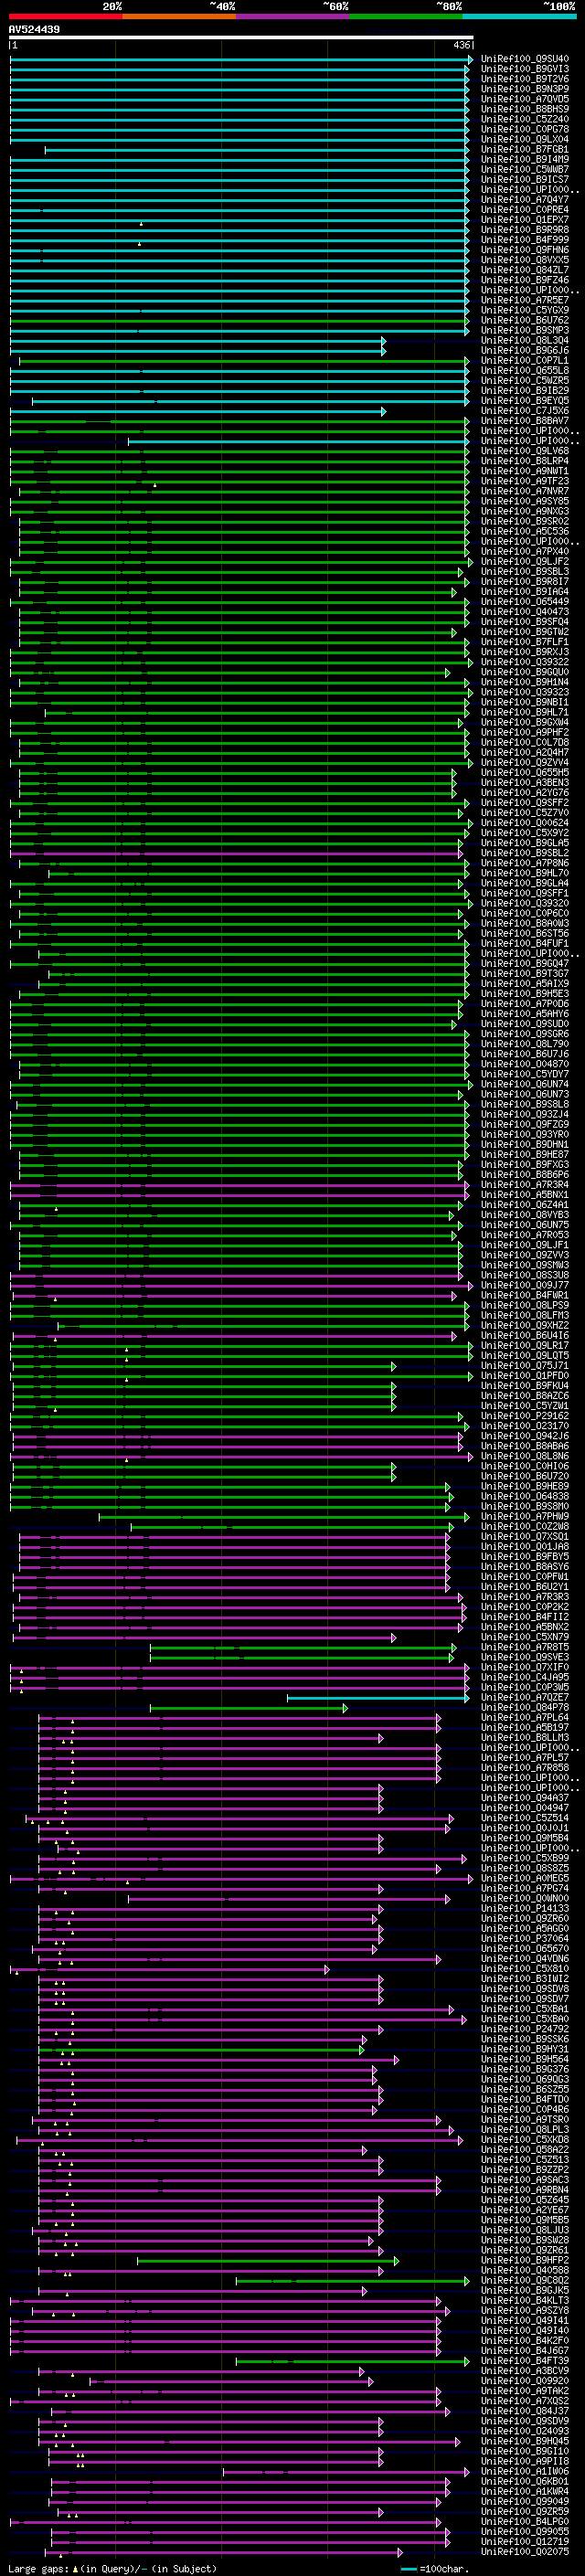This screenshot has height=2576, width=585.
Task: Click the green ~80% identity legend segment
Action: [405, 16]
